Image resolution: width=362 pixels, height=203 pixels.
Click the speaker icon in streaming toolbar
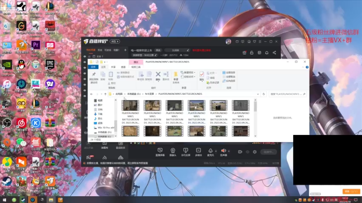[x=223, y=151]
